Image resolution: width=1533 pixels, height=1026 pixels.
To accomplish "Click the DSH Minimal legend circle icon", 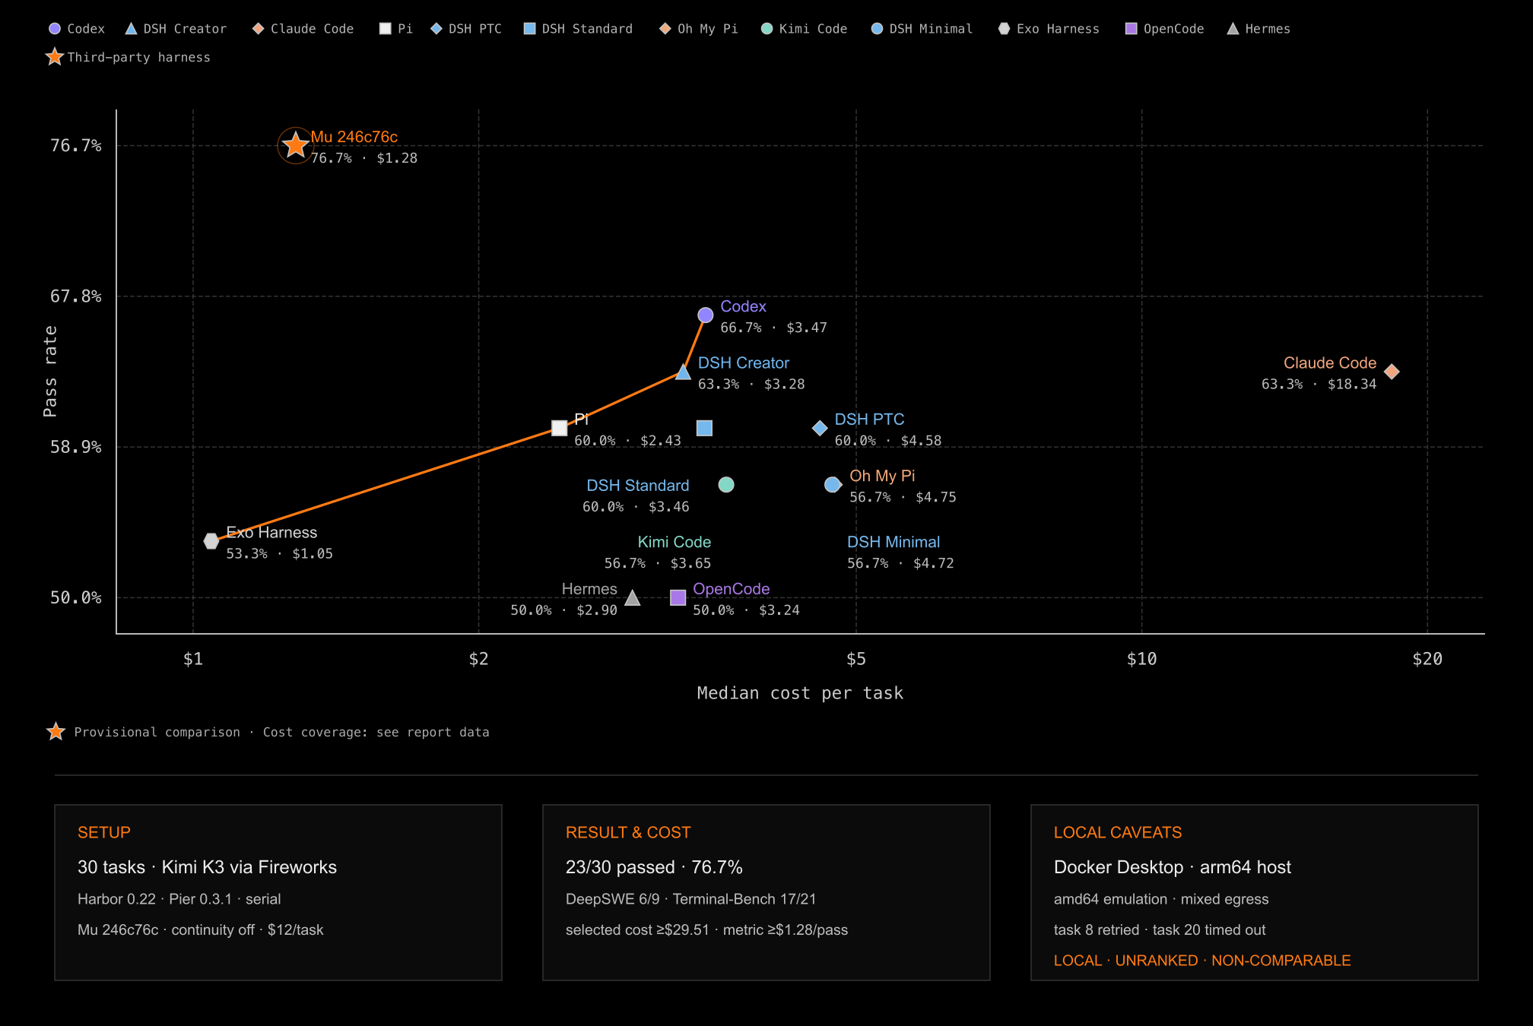I will pos(878,29).
